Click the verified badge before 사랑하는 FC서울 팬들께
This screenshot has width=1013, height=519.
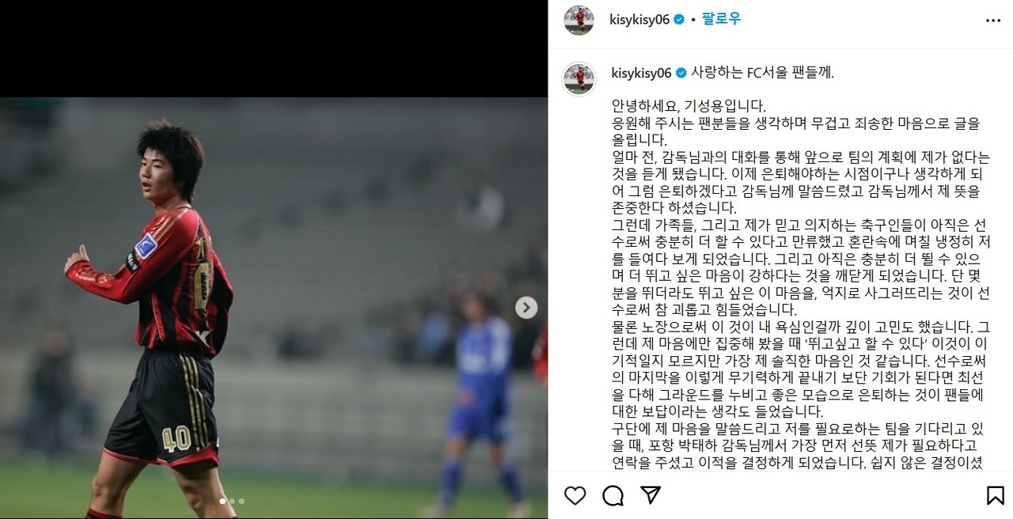tap(680, 73)
